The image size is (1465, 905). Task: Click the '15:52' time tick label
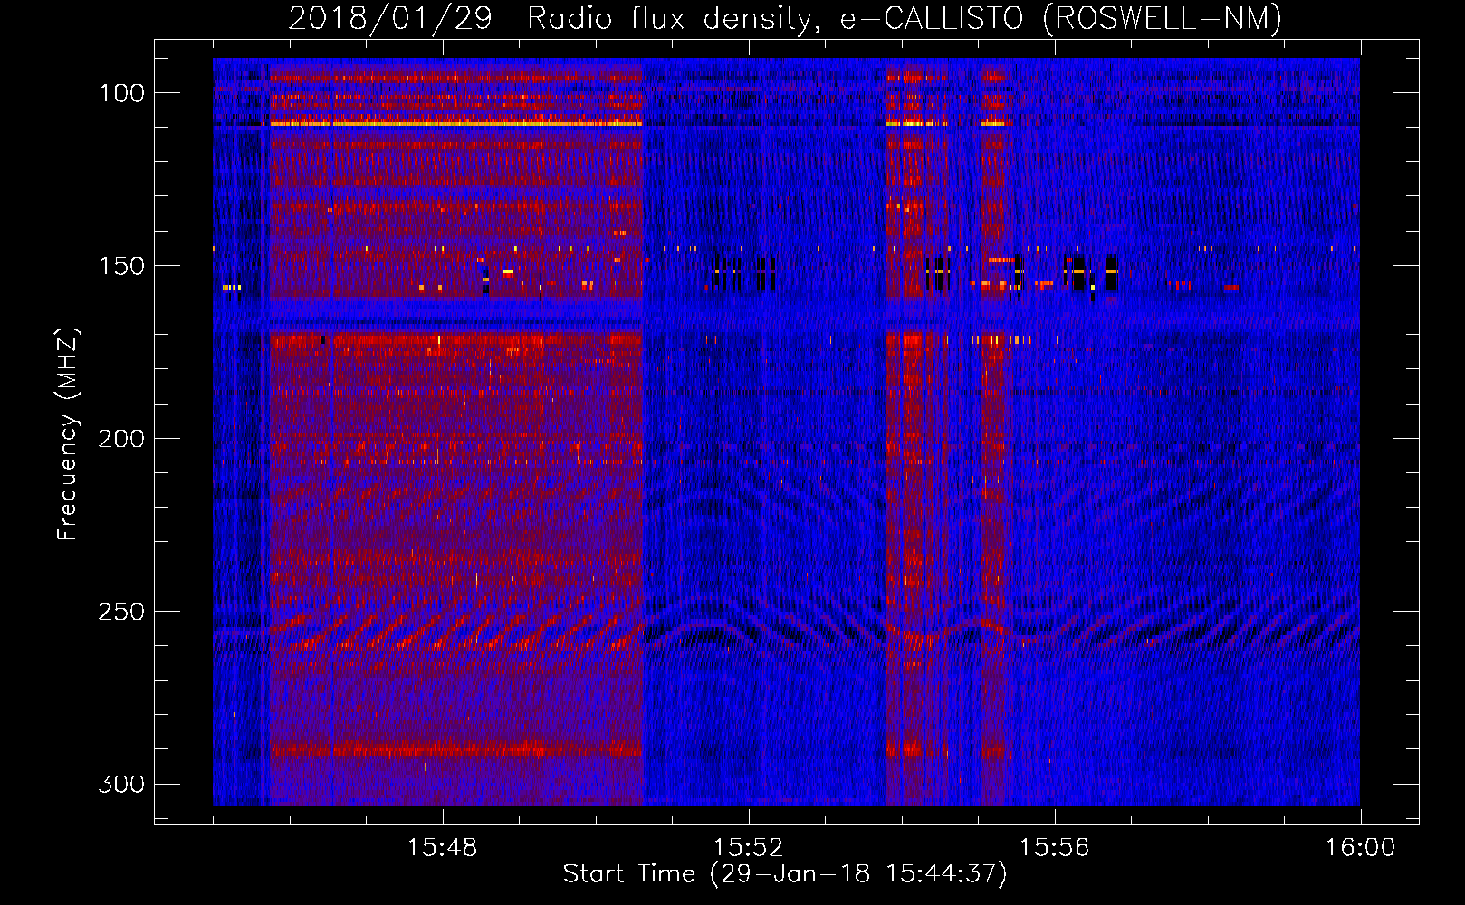click(x=748, y=848)
